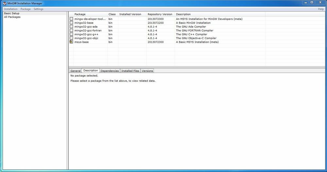The width and height of the screenshot is (327, 172).
Task: Check the mingw32-gcc-fortran package box
Action: point(71,30)
